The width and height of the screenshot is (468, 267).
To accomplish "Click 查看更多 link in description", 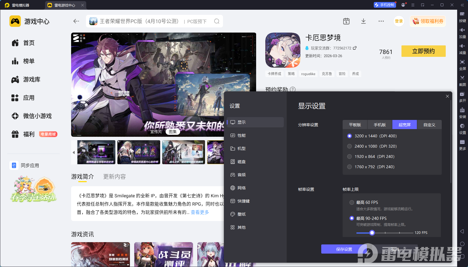I will pos(200,212).
